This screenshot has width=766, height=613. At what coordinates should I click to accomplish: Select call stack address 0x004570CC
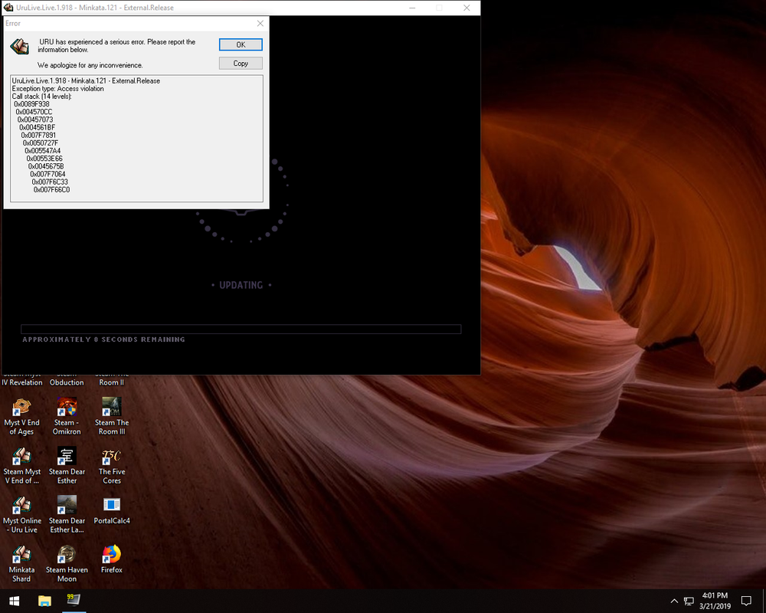coord(34,112)
